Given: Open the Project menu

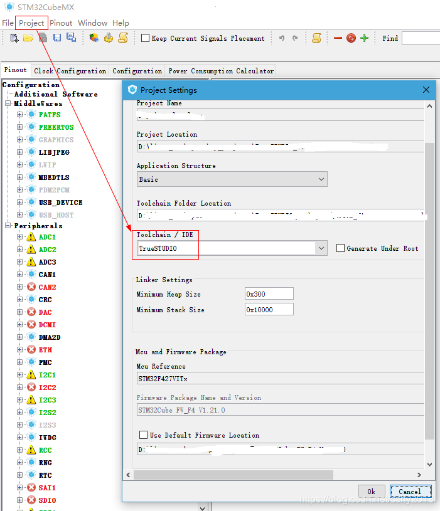Looking at the screenshot, I should [31, 23].
